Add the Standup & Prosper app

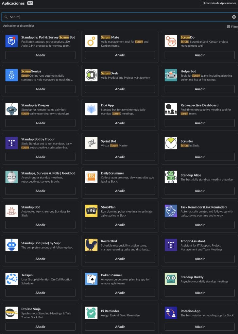pos(40,123)
